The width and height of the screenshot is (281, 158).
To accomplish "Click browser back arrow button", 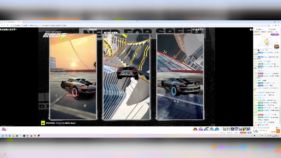I will pyautogui.click(x=2, y=25).
